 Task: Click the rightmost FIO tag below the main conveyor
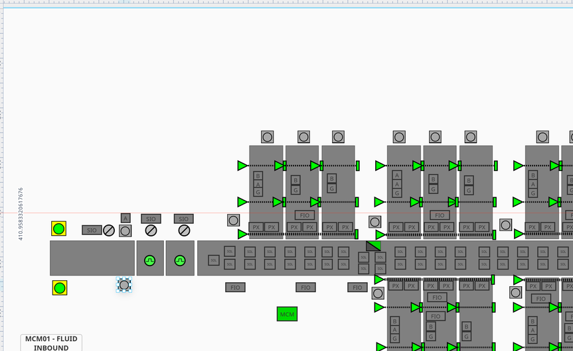pyautogui.click(x=357, y=287)
